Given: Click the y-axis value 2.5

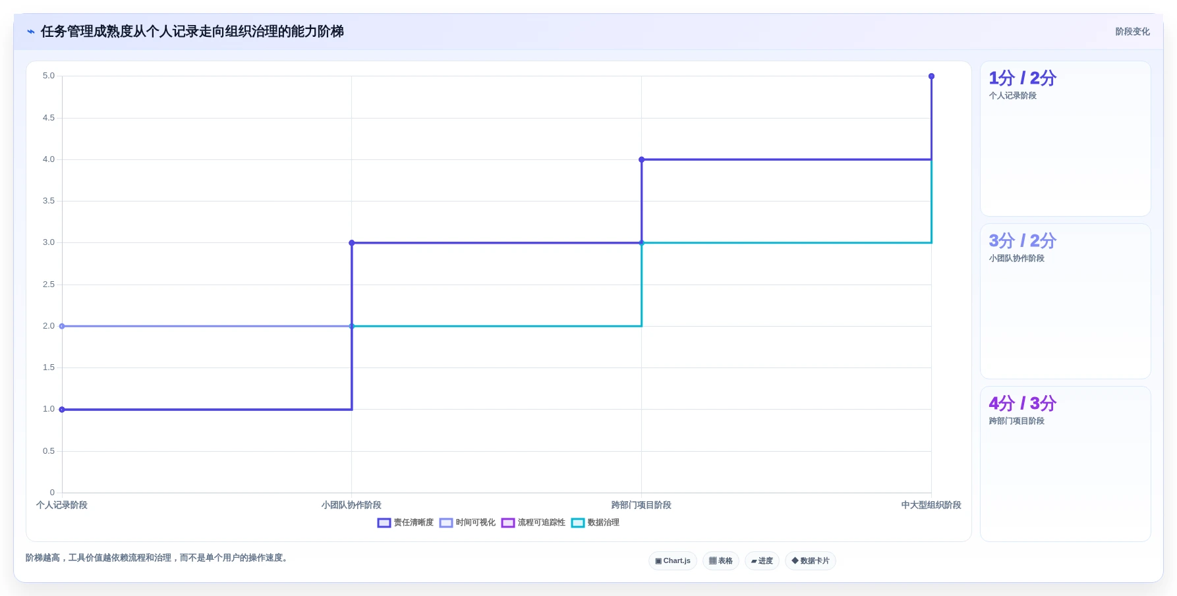Looking at the screenshot, I should pyautogui.click(x=49, y=284).
